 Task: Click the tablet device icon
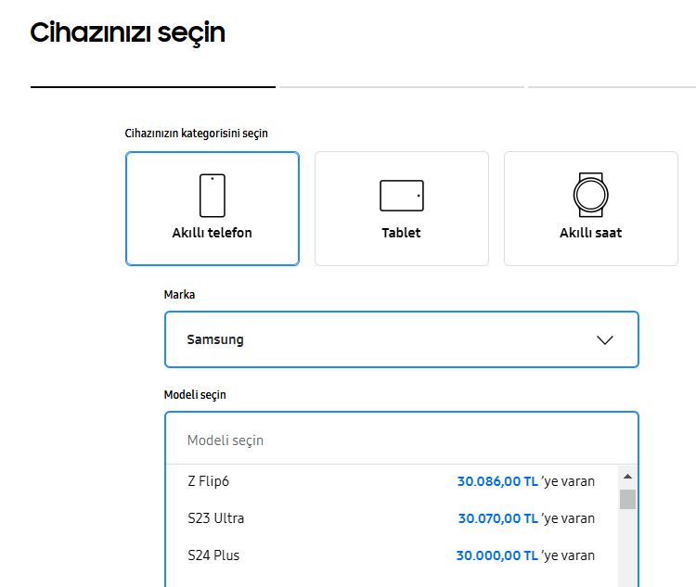402,196
